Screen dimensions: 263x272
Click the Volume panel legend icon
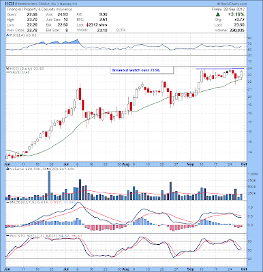click(x=7, y=169)
